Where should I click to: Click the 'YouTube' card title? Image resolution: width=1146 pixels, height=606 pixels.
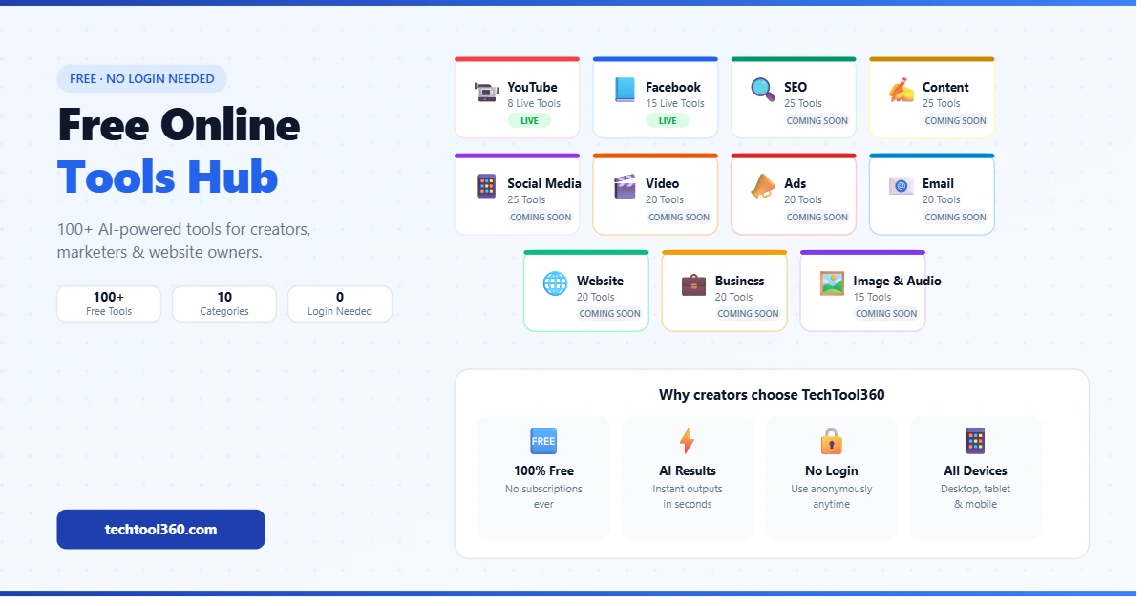tap(532, 87)
